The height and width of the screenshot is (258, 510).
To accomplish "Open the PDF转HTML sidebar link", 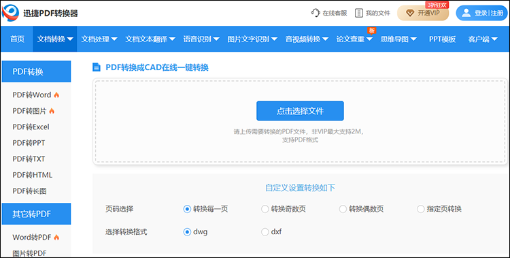I will pyautogui.click(x=32, y=174).
